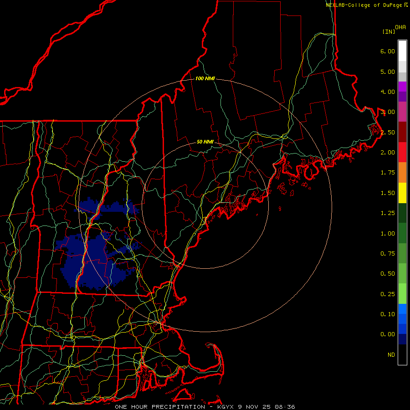
Task: Click the ND legend label
Action: [391, 355]
